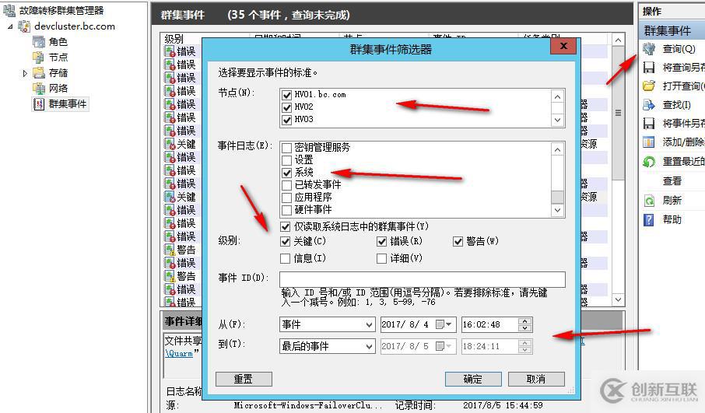Click the 级别 column header in events list

[x=174, y=39]
